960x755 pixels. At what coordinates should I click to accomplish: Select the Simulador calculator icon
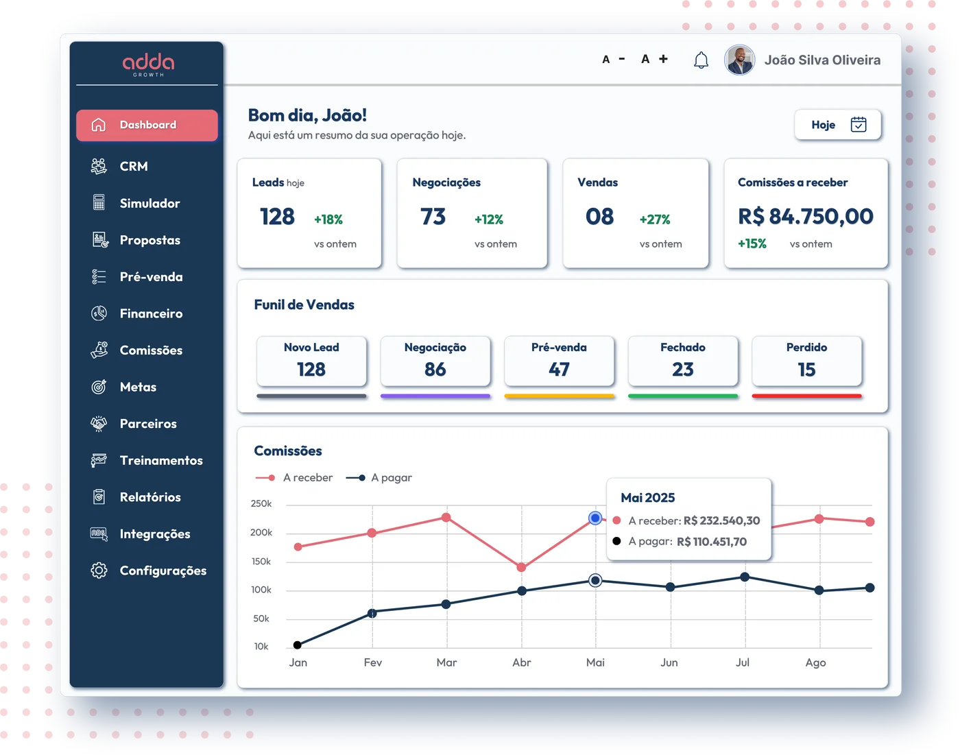tap(99, 202)
